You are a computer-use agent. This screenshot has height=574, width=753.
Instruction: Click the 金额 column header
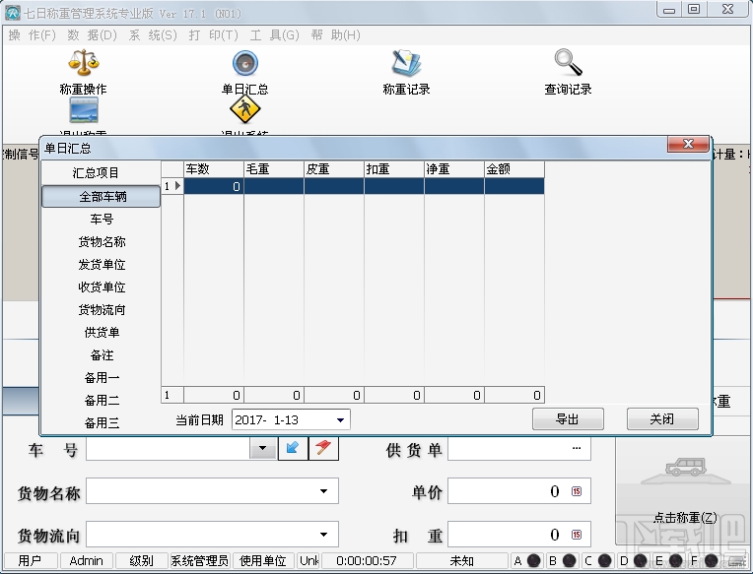coord(513,169)
